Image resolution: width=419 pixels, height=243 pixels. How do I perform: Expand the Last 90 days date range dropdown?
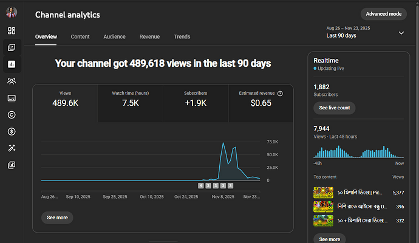(401, 33)
